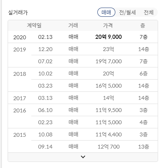The image size is (160, 168).
Task: Open the 2020 02.13 transaction row
Action: [83, 37]
